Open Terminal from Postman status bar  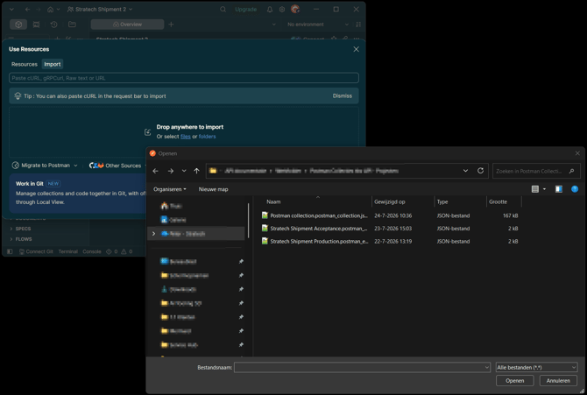(67, 251)
